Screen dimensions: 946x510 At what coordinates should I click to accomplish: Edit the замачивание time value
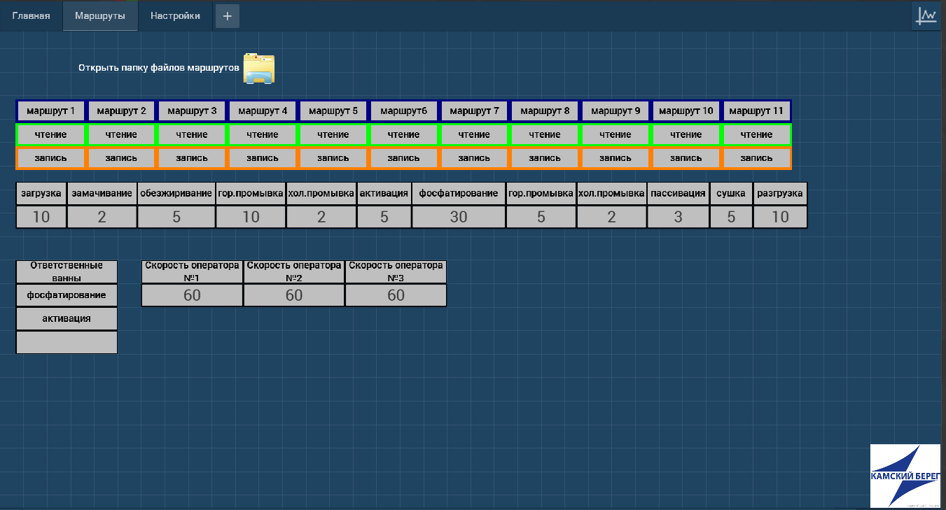point(102,217)
